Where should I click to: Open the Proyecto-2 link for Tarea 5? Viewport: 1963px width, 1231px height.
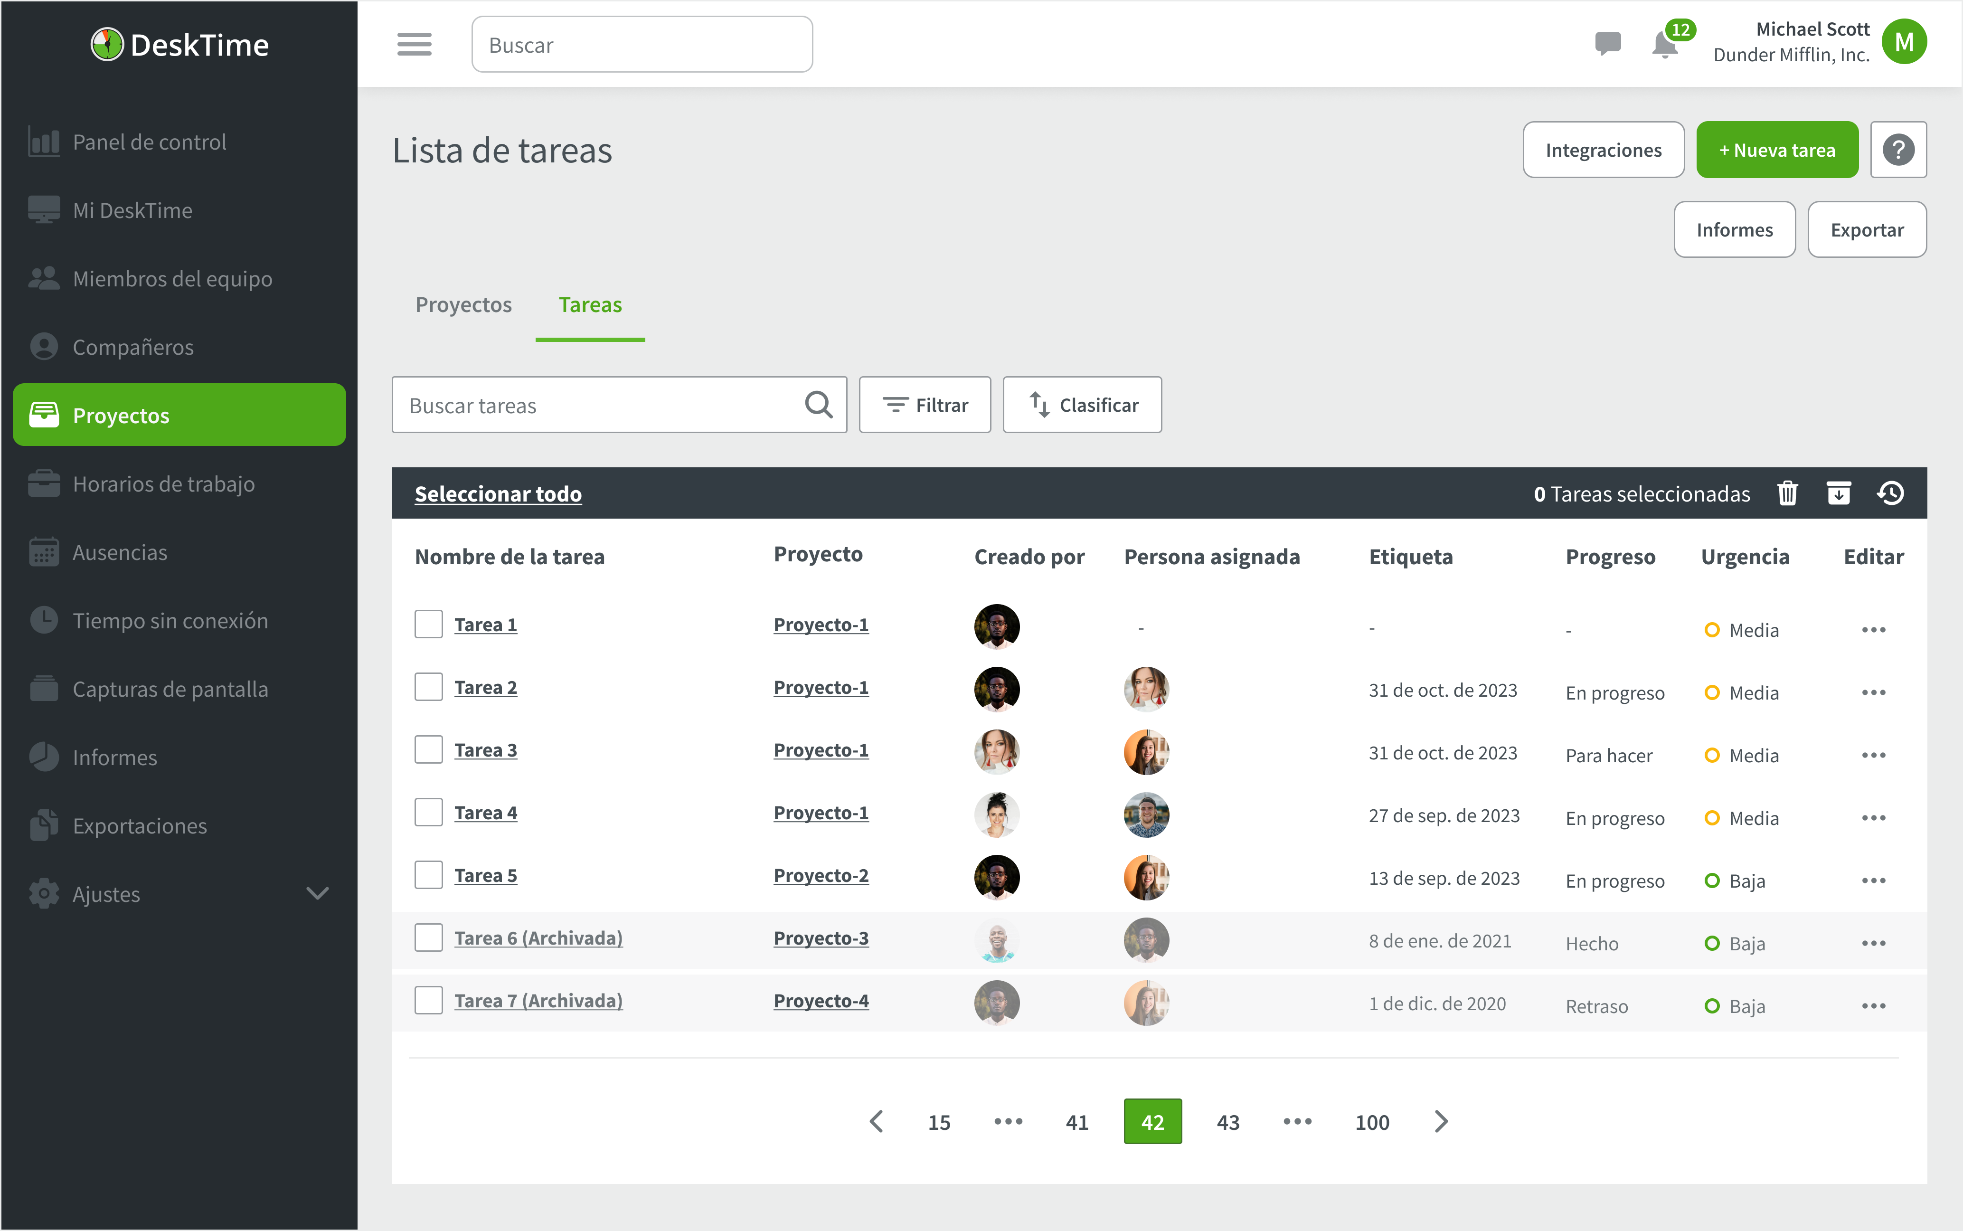click(821, 875)
